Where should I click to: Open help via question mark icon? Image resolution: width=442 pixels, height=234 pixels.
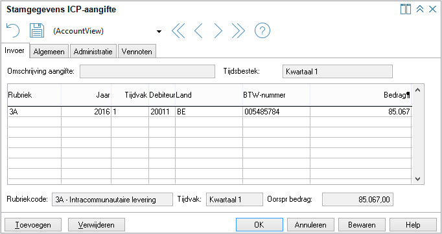[x=262, y=30]
